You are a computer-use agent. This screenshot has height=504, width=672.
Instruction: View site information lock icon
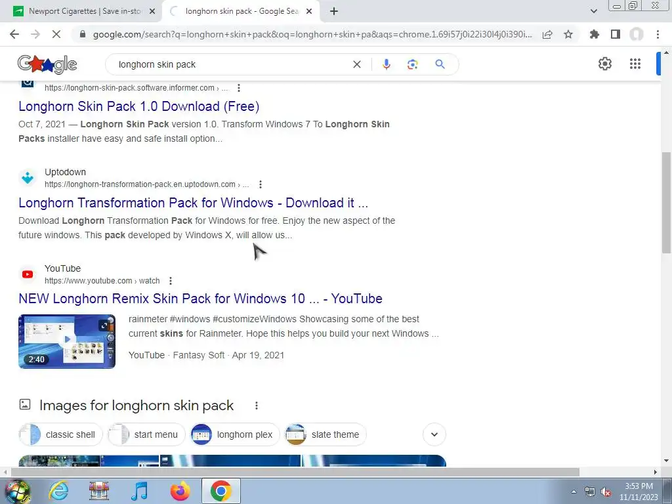(x=83, y=34)
